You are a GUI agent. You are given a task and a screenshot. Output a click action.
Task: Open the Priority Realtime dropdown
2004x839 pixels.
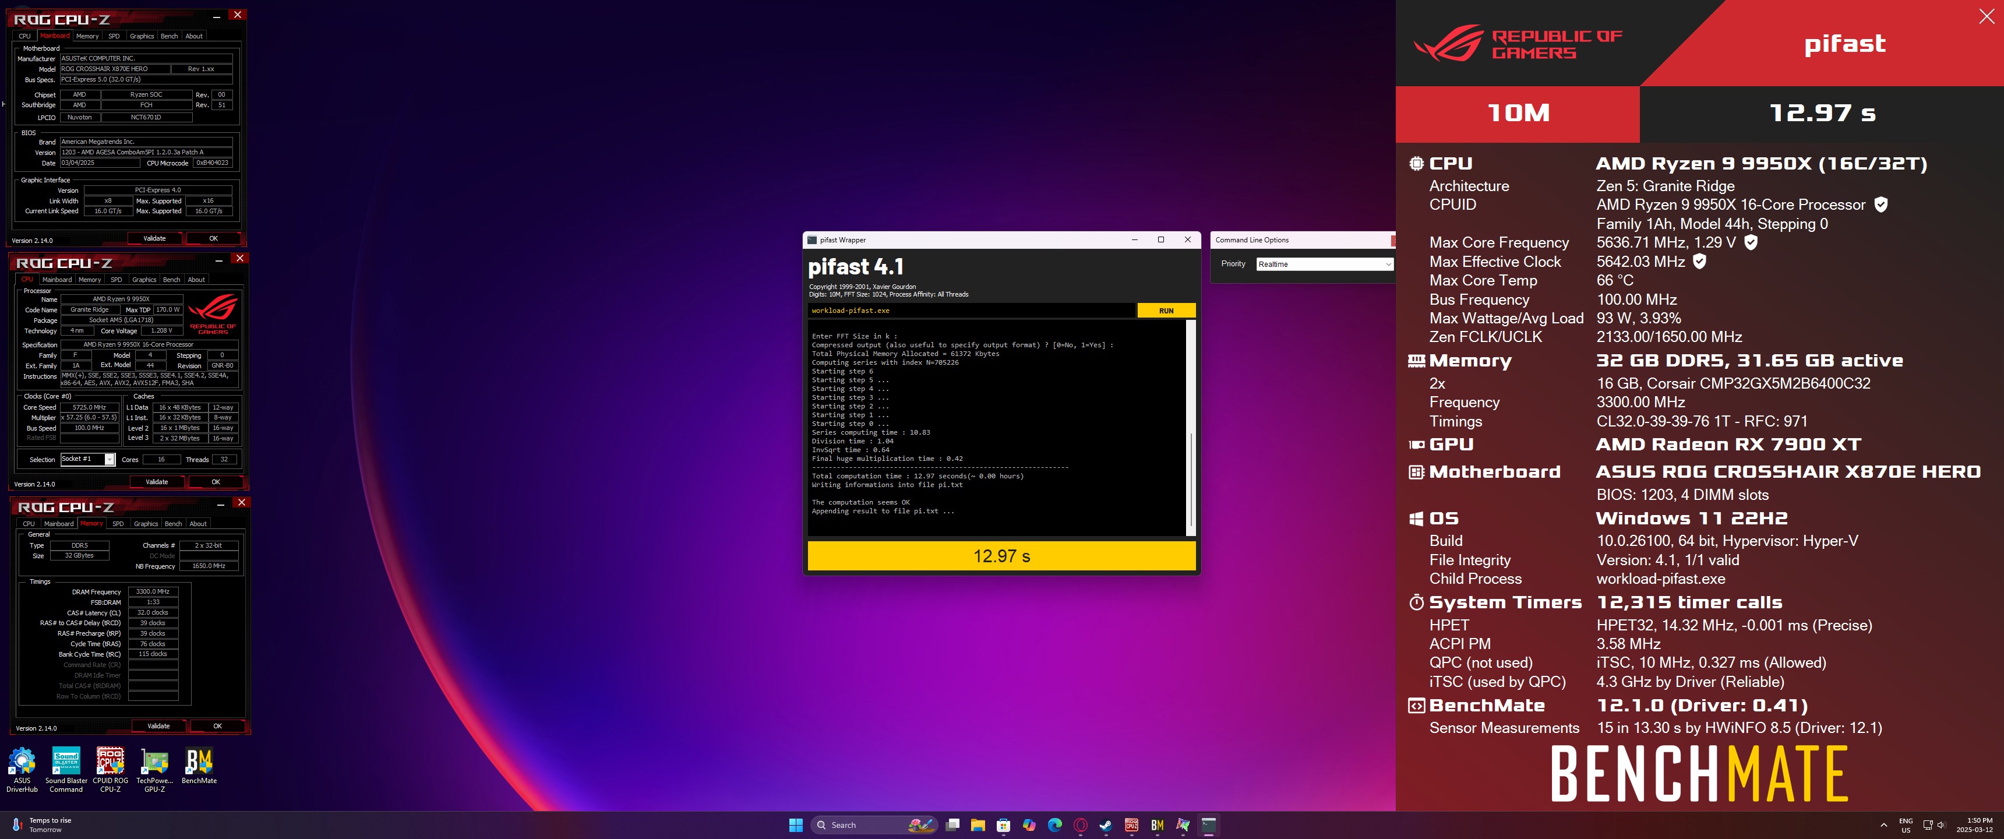pyautogui.click(x=1324, y=264)
